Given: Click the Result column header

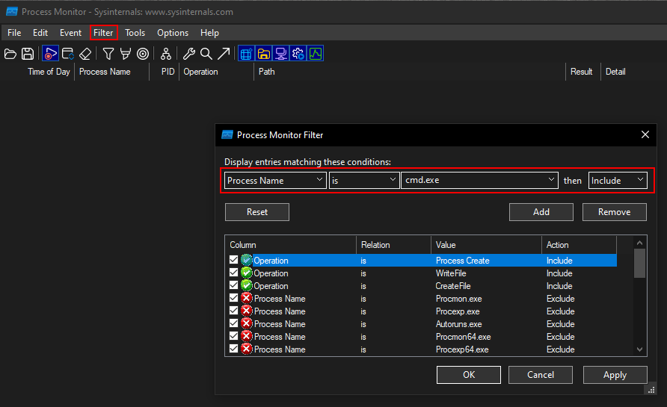Looking at the screenshot, I should click(x=582, y=72).
